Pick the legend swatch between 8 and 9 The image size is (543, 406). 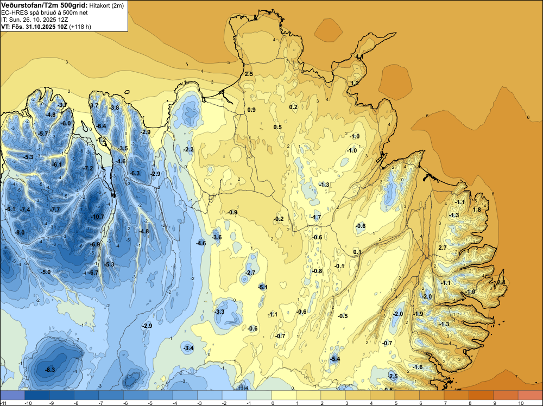tap(481, 395)
